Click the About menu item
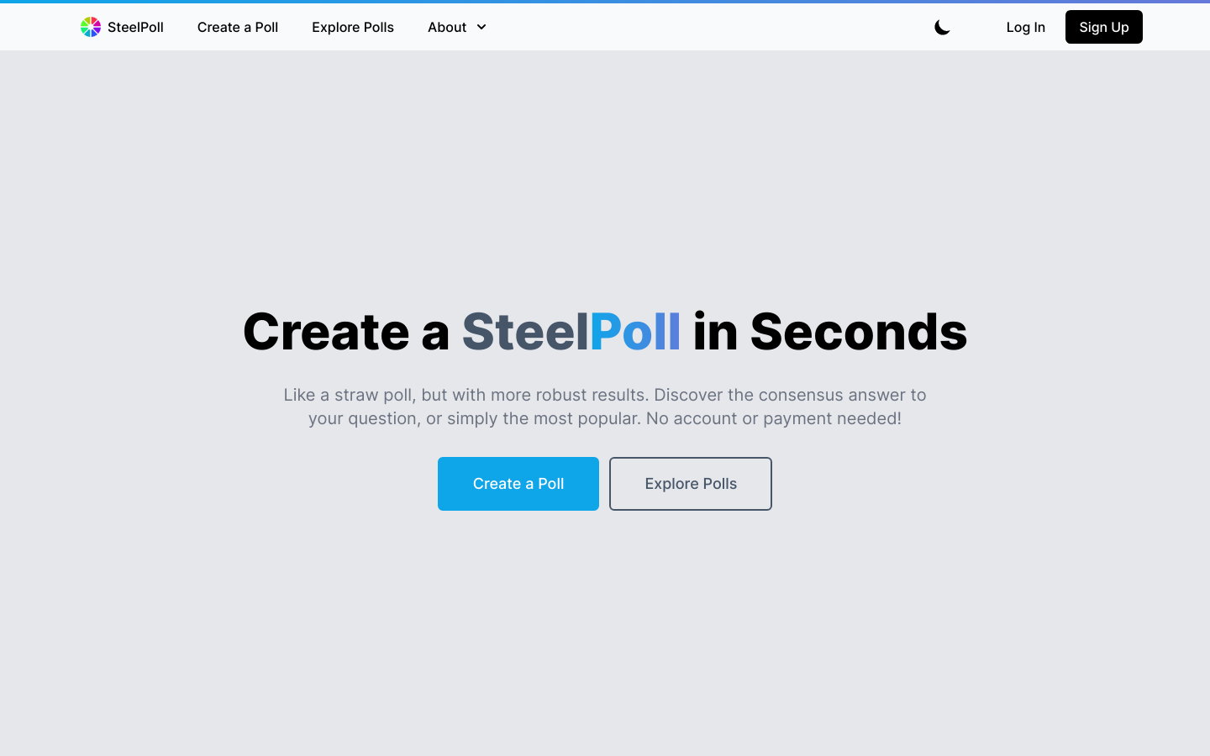 click(x=446, y=27)
